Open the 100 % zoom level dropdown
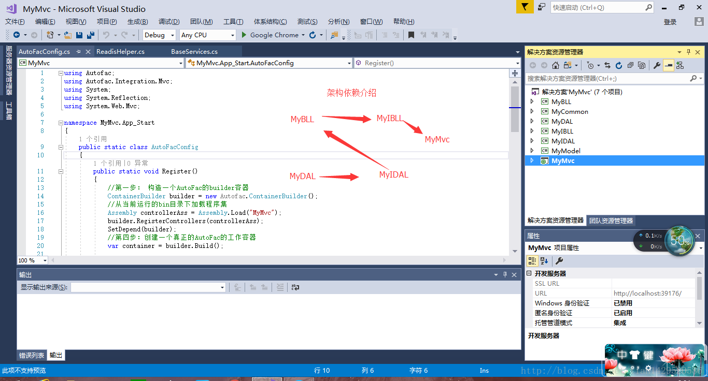The image size is (708, 381). click(x=45, y=260)
